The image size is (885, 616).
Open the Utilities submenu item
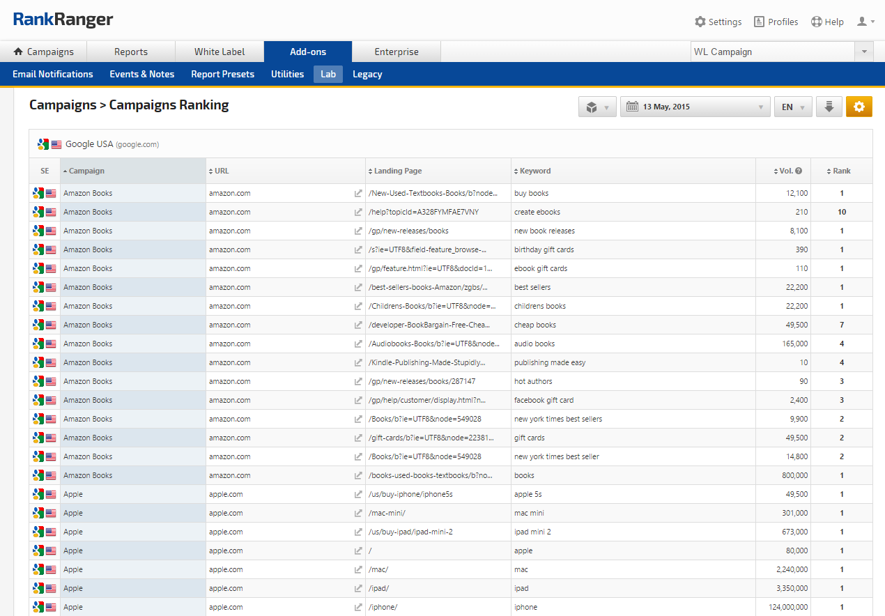[x=287, y=74]
